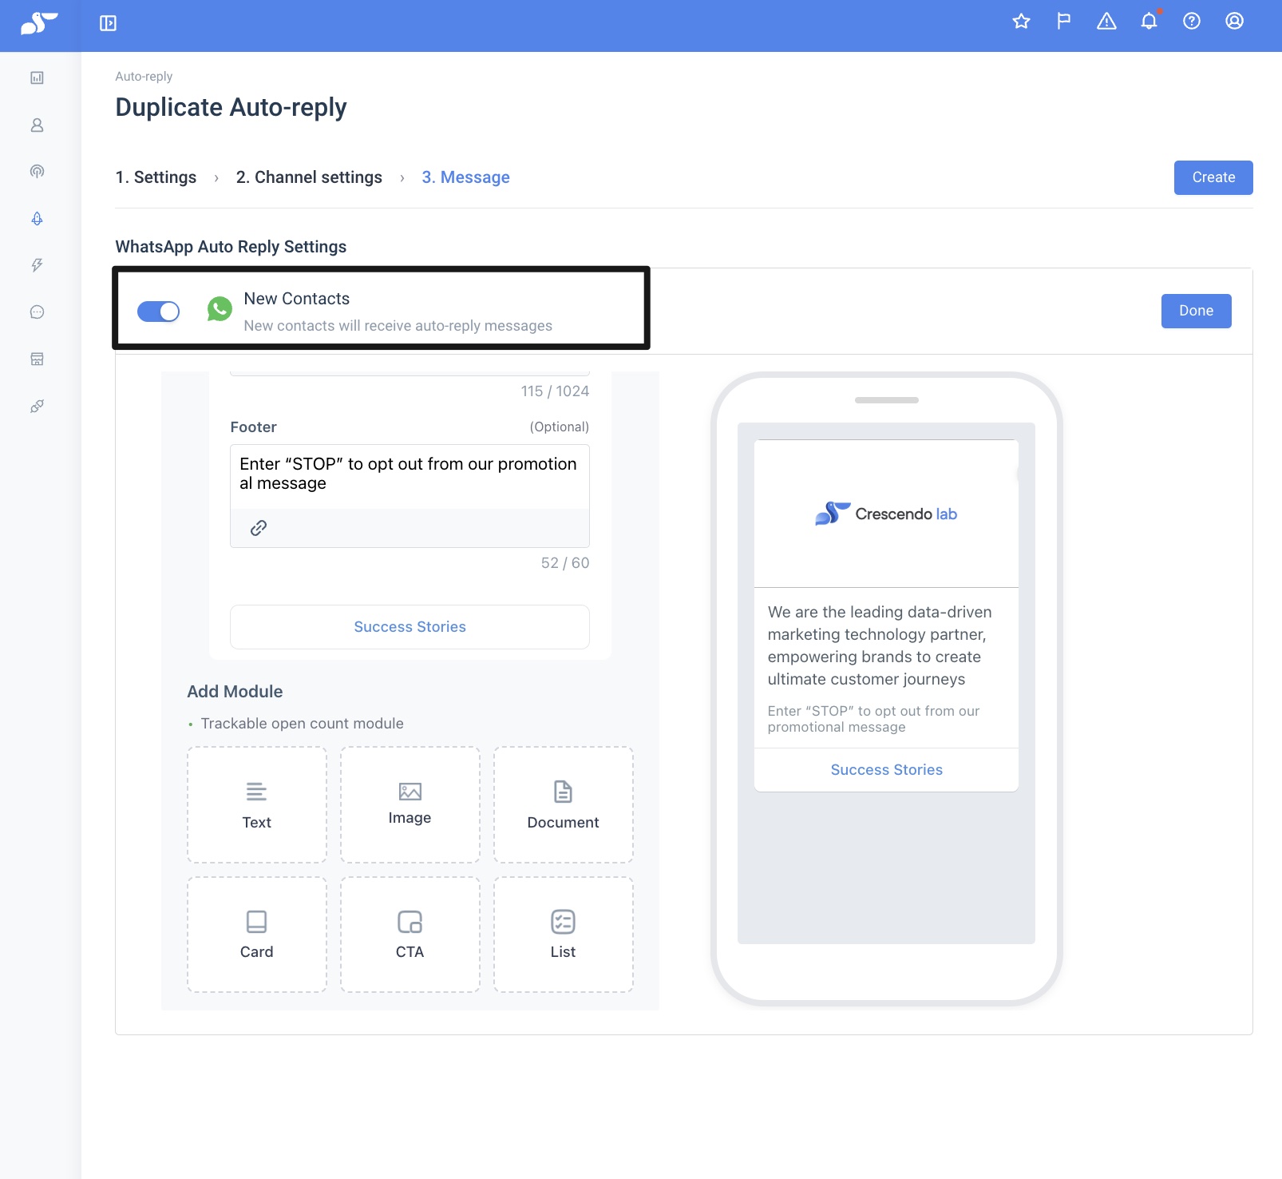This screenshot has height=1179, width=1282.
Task: Add a List module
Action: tap(564, 935)
